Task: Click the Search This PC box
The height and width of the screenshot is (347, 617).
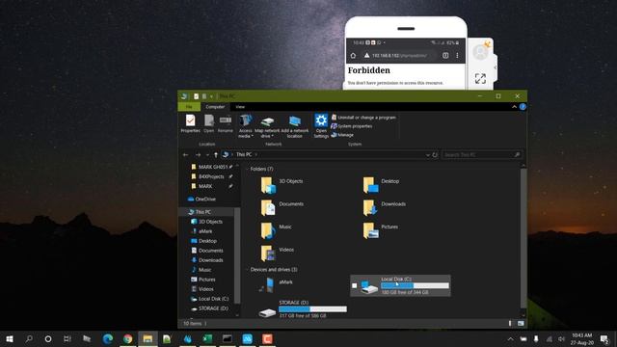Action: click(482, 154)
